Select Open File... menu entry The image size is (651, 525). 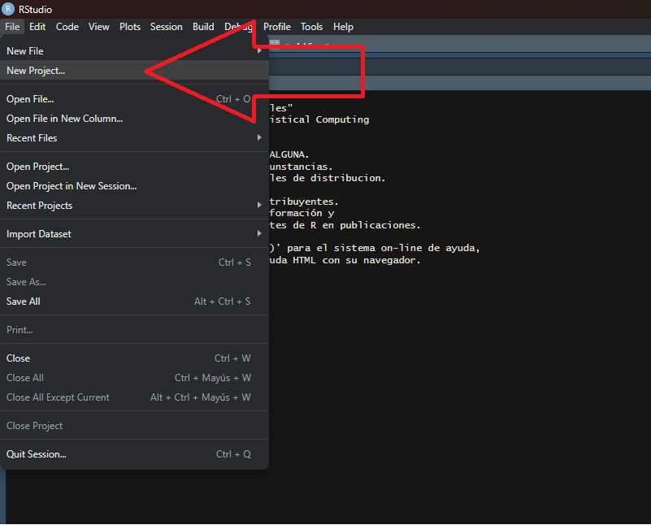30,99
